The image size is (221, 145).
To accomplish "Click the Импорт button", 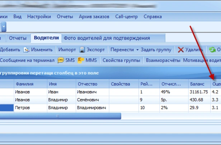I will (67, 50).
